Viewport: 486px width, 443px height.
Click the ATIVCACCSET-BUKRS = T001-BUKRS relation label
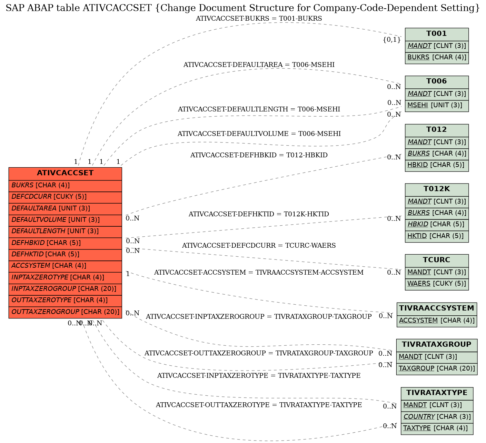pos(259,19)
